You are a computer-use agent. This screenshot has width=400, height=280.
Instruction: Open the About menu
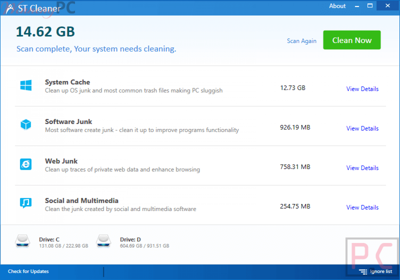point(337,6)
